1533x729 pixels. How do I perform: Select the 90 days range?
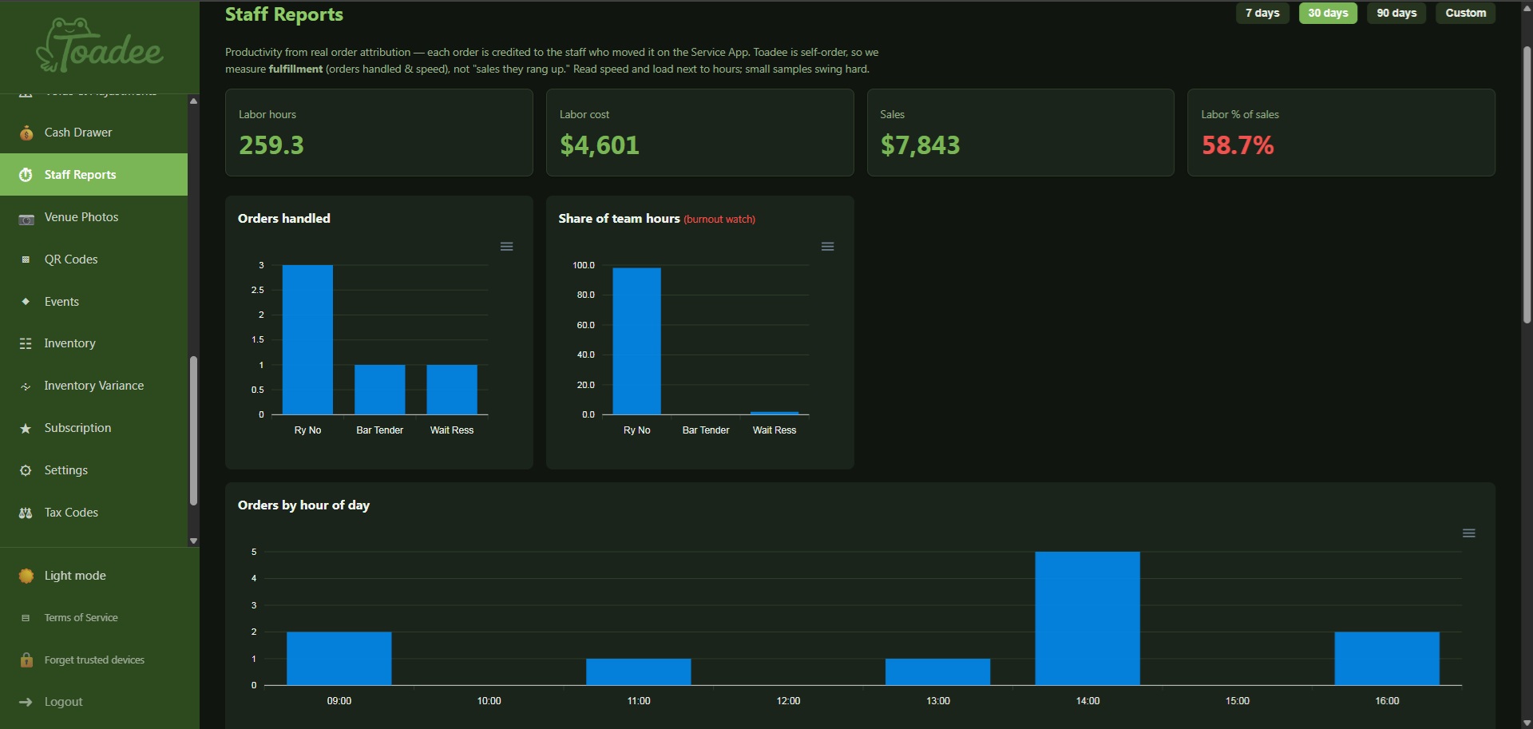(1396, 13)
